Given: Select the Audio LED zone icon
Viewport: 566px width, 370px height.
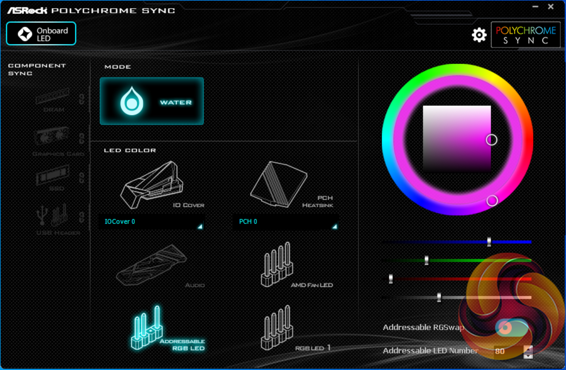Looking at the screenshot, I should 151,265.
